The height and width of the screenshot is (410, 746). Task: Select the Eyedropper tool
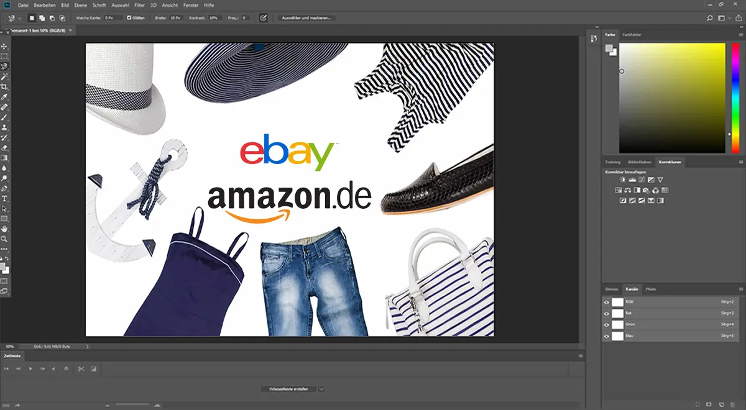coord(4,97)
